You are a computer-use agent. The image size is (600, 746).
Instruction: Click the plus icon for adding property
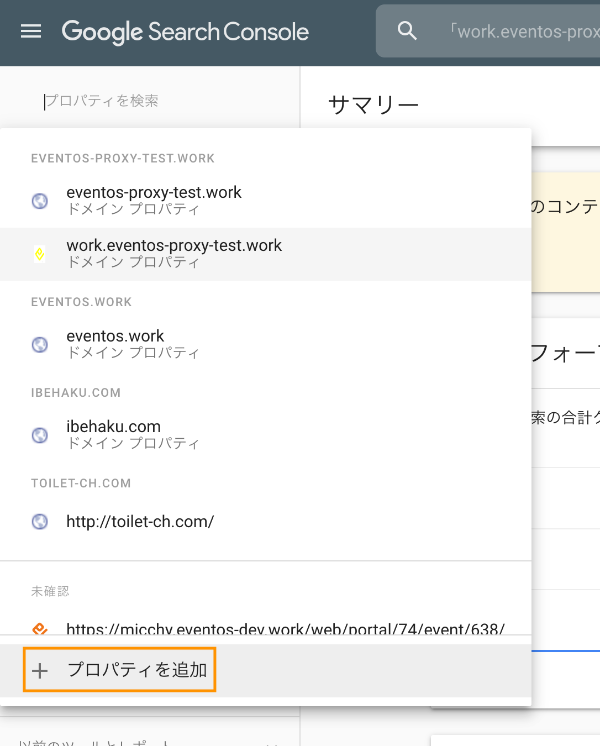pos(40,670)
